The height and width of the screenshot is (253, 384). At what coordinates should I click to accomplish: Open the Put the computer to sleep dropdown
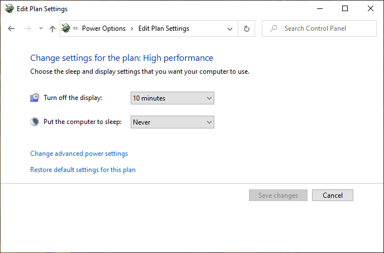pos(172,122)
